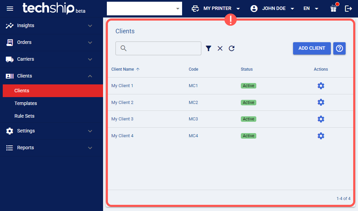The height and width of the screenshot is (211, 358).
Task: Click Active badge for My Client 4
Action: coord(248,136)
